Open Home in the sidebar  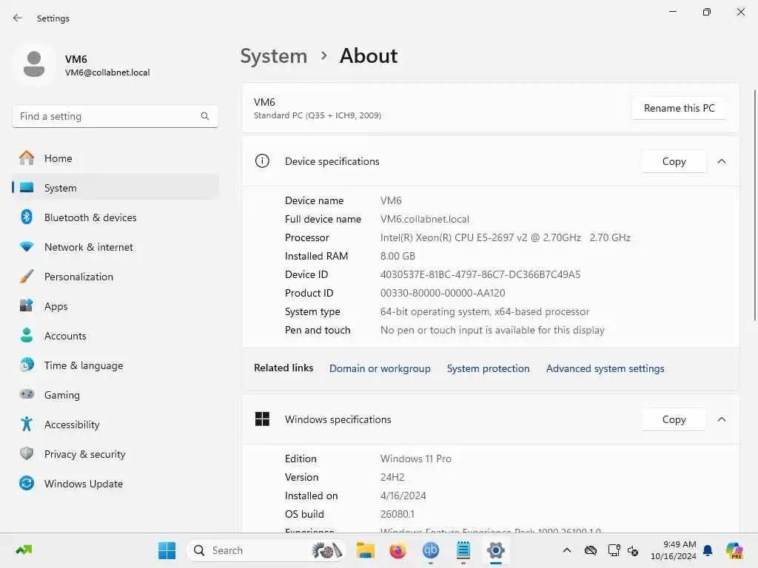pyautogui.click(x=115, y=158)
